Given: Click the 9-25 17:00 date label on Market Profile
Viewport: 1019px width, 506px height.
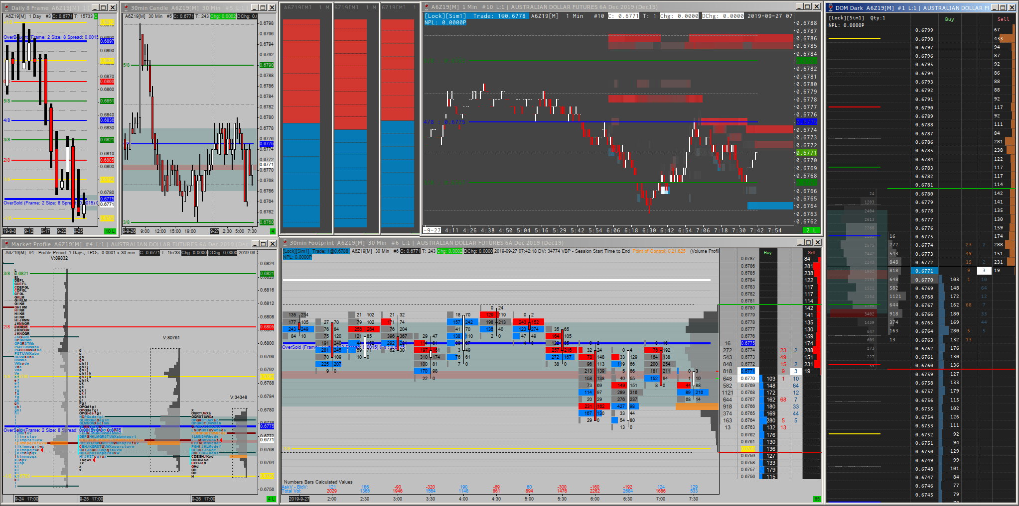Looking at the screenshot, I should tap(91, 499).
